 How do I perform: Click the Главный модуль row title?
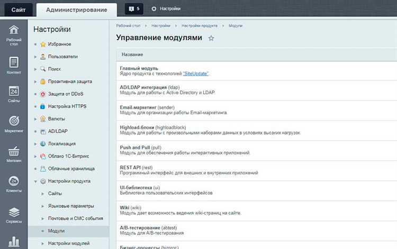(x=139, y=68)
